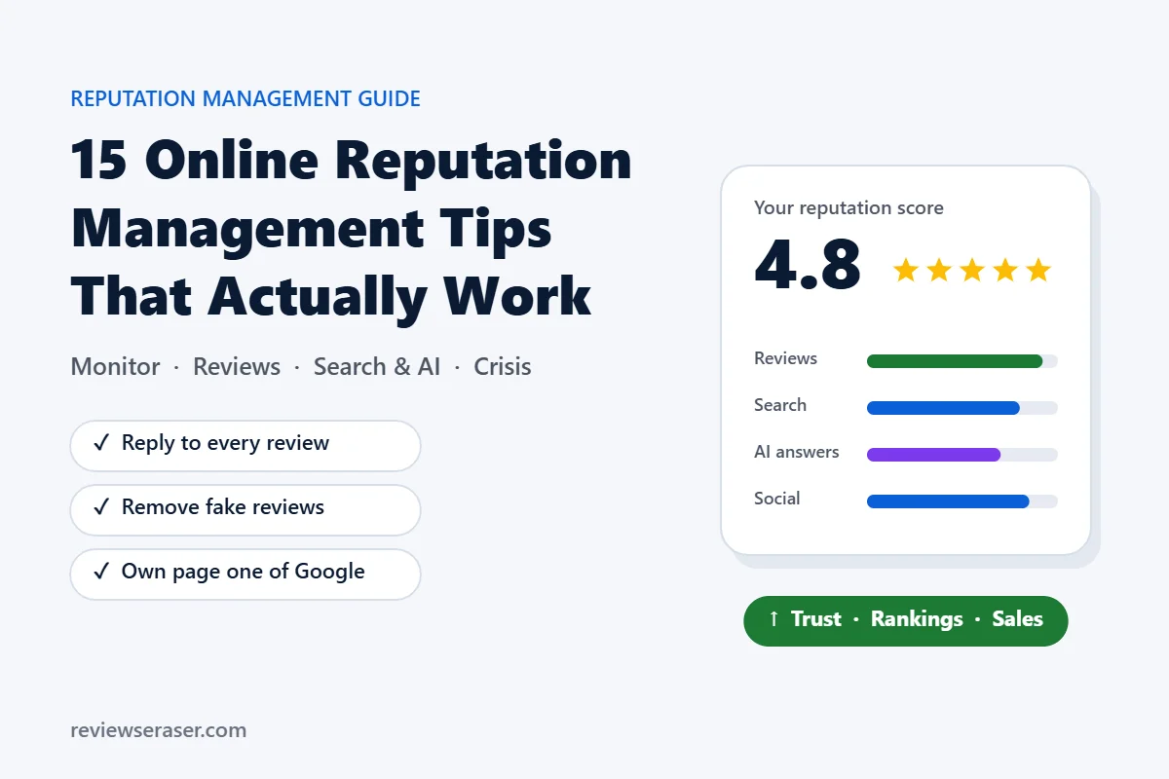Open the reviewseraser.com link
The image size is (1169, 779).
[159, 730]
